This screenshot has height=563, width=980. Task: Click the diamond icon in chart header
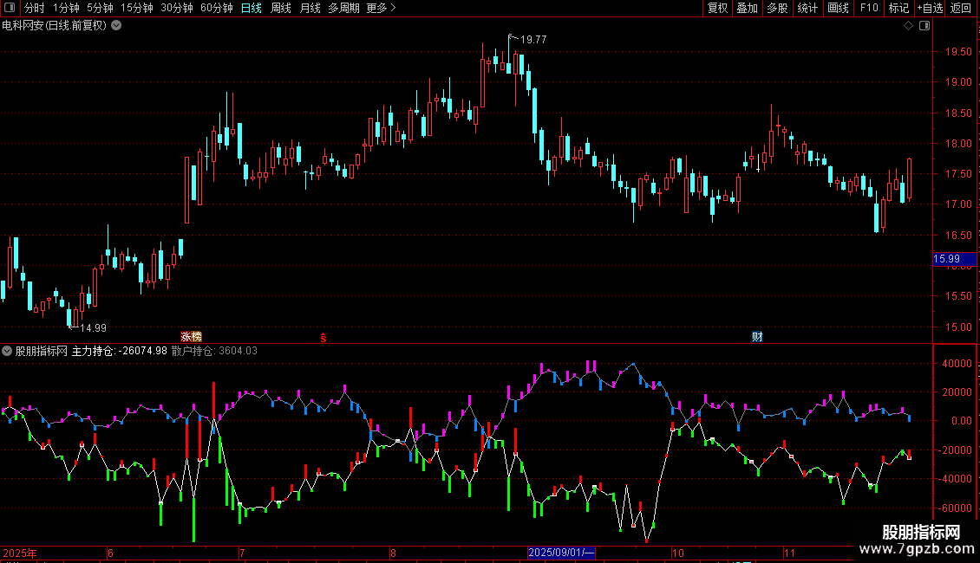point(908,26)
